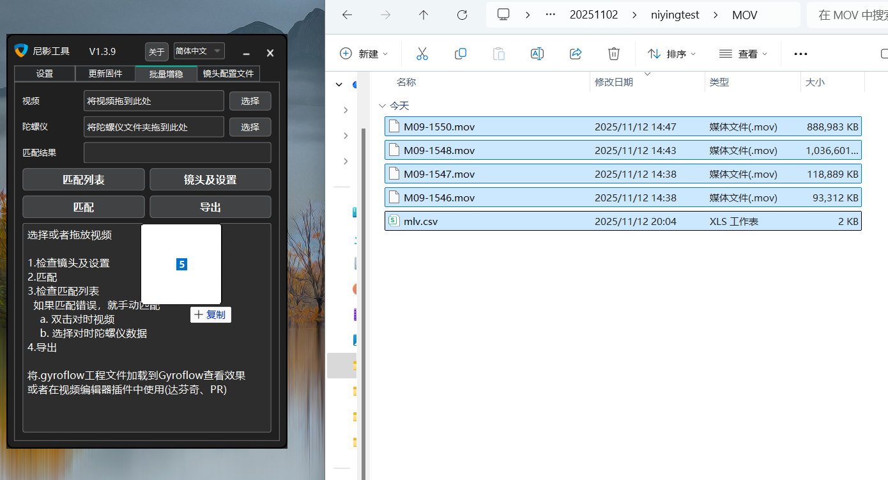Screen dimensions: 888x480
Task: Click the 导出 button
Action: pos(210,207)
